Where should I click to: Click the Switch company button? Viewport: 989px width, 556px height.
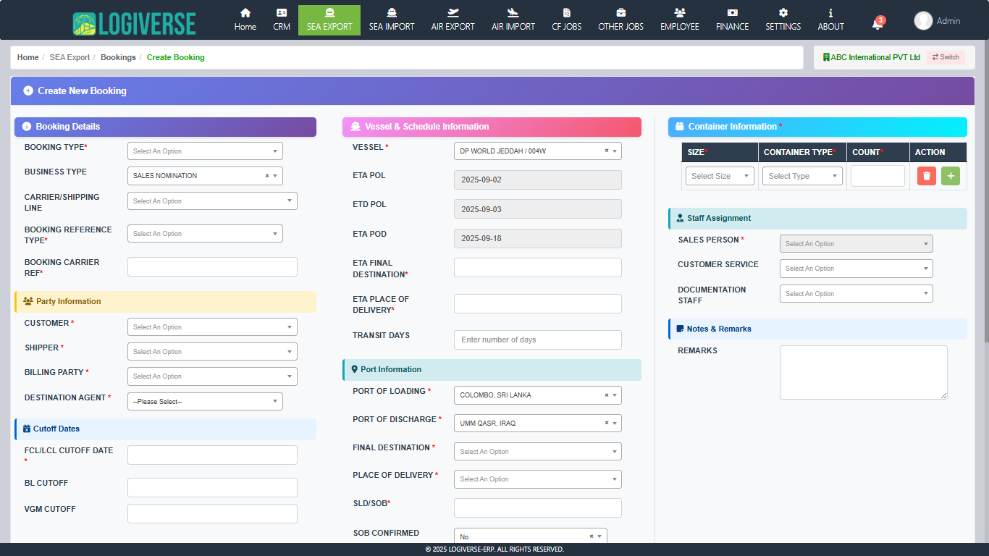click(x=946, y=57)
